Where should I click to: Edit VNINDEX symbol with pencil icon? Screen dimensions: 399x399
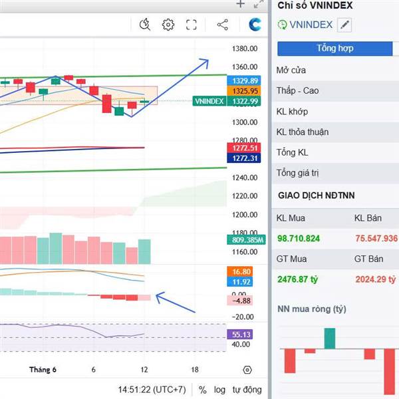[344, 25]
